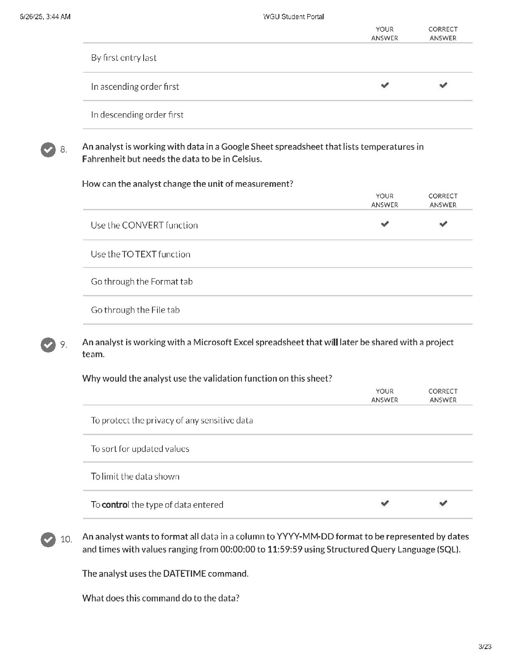Click the question 10 DATETIME prompt text
The image size is (511, 662).
point(165,573)
